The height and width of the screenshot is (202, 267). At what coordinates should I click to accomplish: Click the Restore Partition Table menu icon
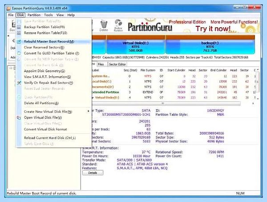coord(19,33)
